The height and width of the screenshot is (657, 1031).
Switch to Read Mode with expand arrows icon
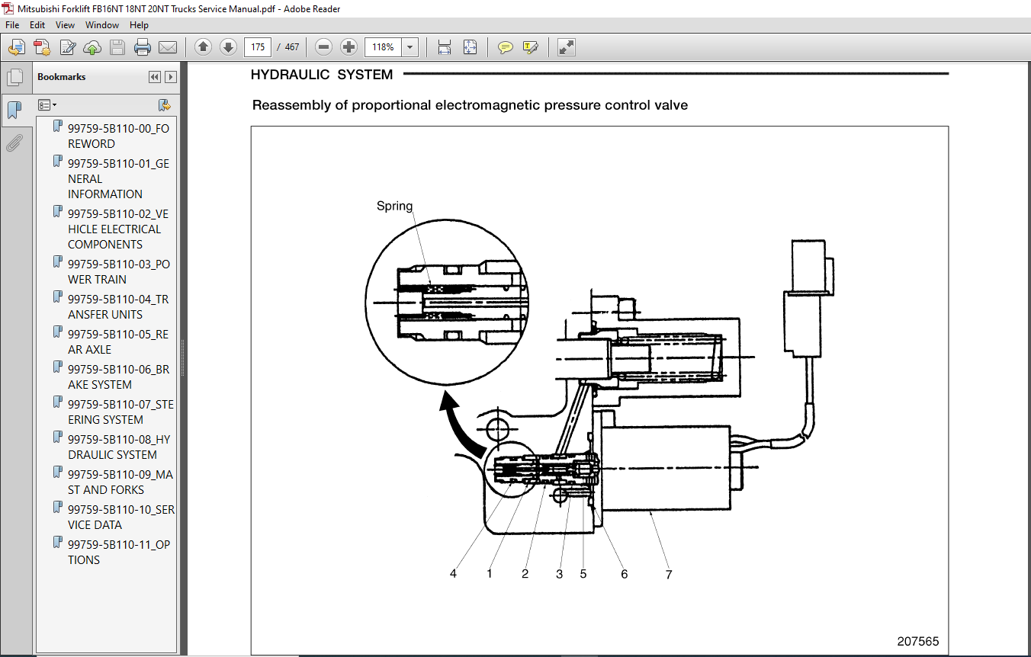pyautogui.click(x=566, y=47)
